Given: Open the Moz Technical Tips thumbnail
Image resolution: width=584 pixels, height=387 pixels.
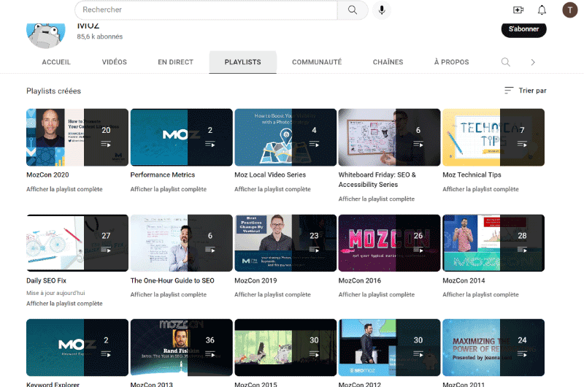Looking at the screenshot, I should 493,137.
